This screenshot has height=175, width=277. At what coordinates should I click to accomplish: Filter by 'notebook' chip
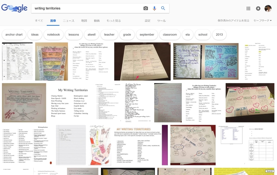point(54,35)
